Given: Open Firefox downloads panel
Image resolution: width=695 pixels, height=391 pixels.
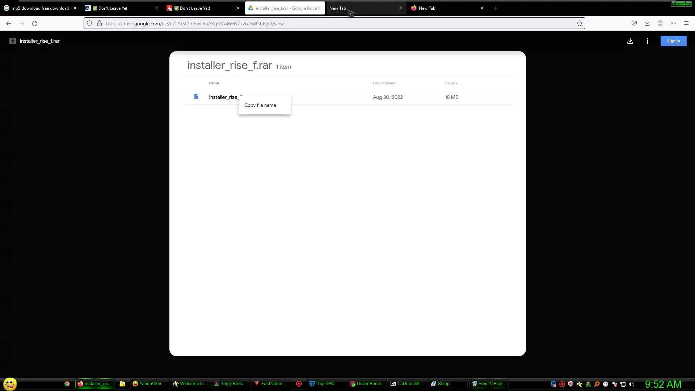Looking at the screenshot, I should pos(647,24).
